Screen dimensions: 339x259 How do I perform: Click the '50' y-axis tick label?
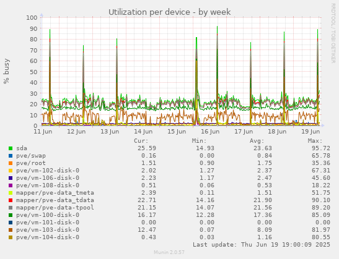tap(33, 72)
